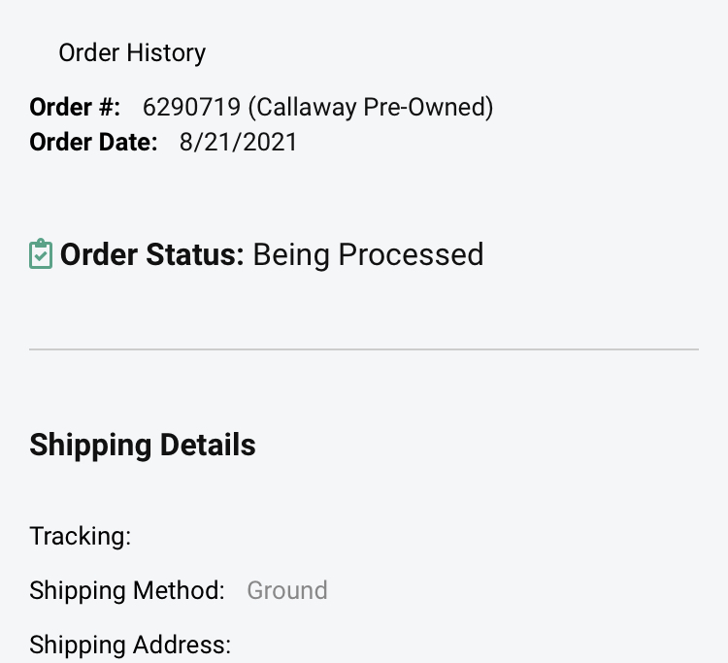Click the "Shipping Method:" label
Viewport: 728px width, 663px height.
coord(127,590)
